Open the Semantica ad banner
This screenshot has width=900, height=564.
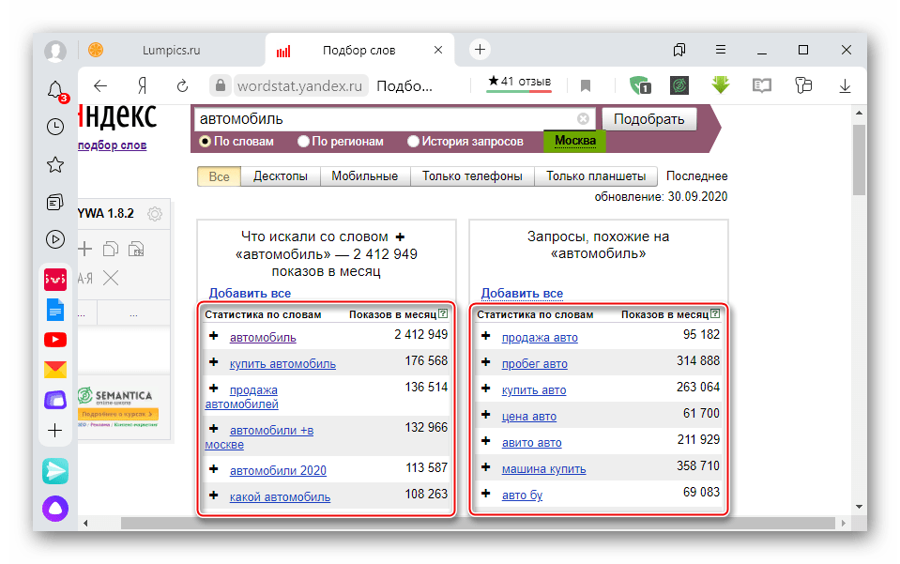tap(117, 406)
